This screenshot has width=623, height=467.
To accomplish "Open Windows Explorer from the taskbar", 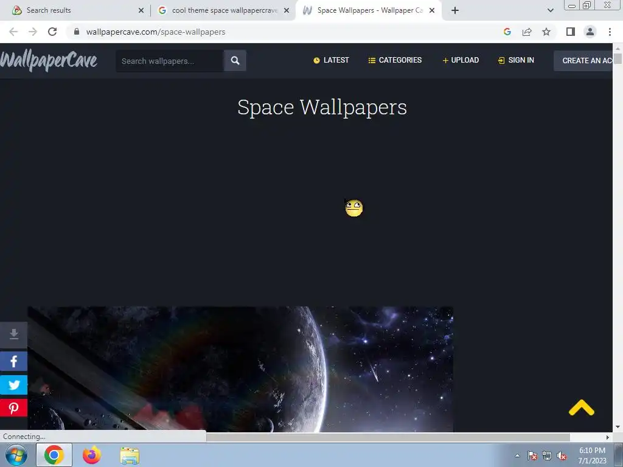I will pos(130,455).
